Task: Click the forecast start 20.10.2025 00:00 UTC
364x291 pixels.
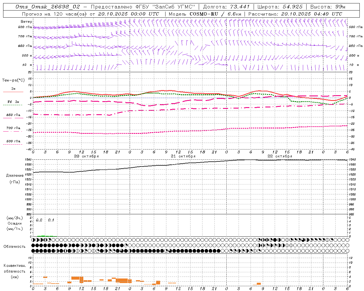Action: (x=128, y=14)
